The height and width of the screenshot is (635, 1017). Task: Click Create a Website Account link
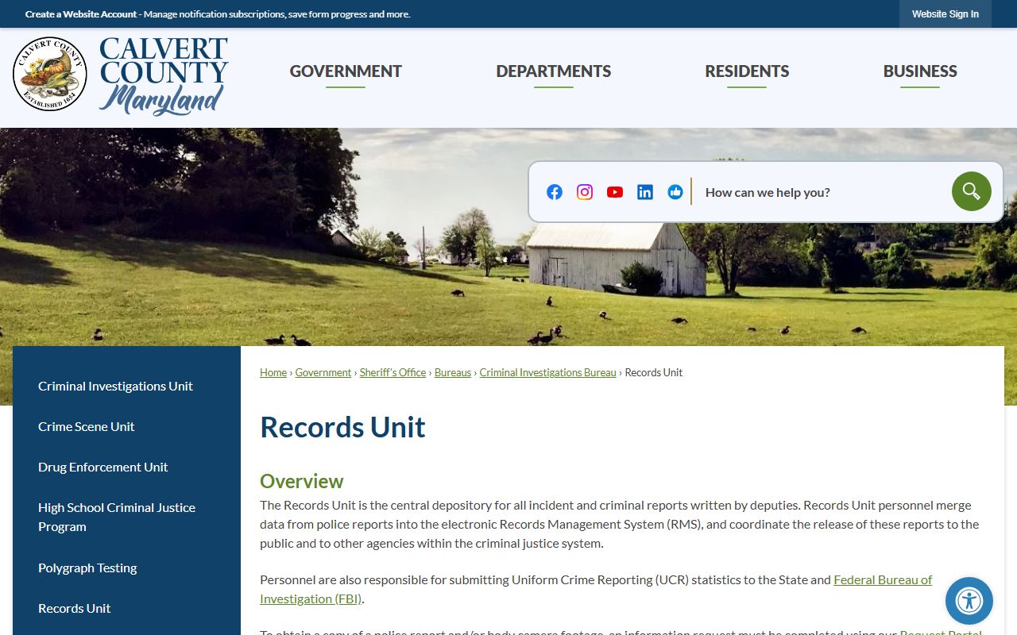tap(81, 14)
